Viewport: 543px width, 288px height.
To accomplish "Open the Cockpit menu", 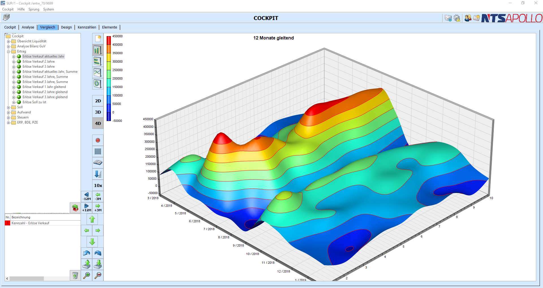I will coord(8,9).
